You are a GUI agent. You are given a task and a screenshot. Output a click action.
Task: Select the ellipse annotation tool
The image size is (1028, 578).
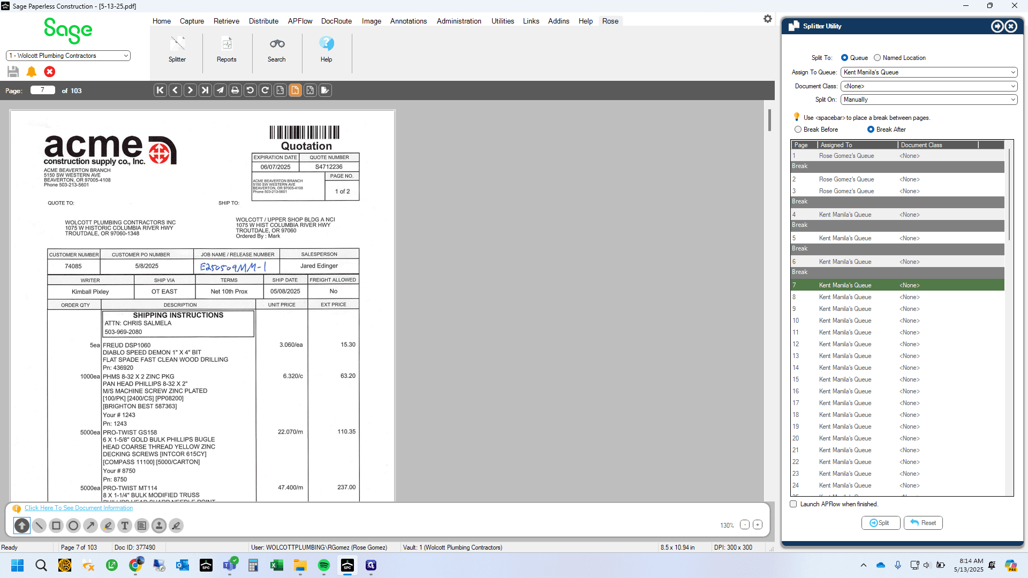(x=73, y=526)
